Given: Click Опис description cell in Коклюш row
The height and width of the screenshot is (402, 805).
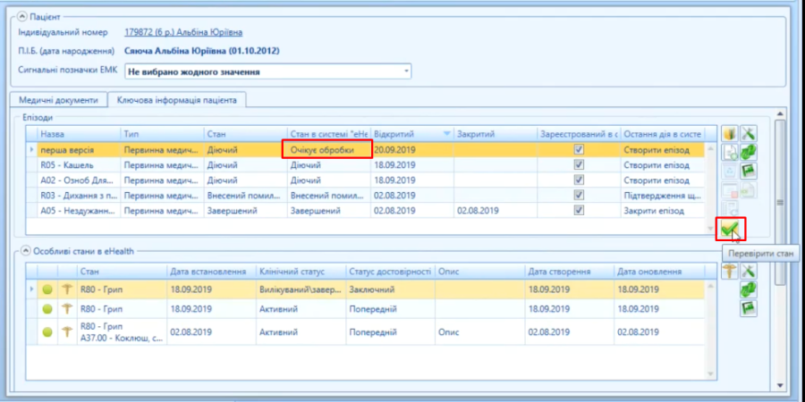Looking at the screenshot, I should pyautogui.click(x=480, y=332).
